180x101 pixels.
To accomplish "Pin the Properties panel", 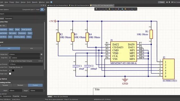I will (43, 5).
